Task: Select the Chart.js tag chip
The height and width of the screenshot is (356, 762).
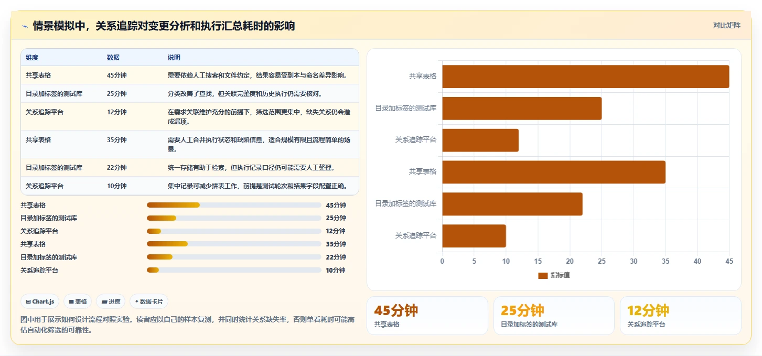Action: [x=40, y=301]
